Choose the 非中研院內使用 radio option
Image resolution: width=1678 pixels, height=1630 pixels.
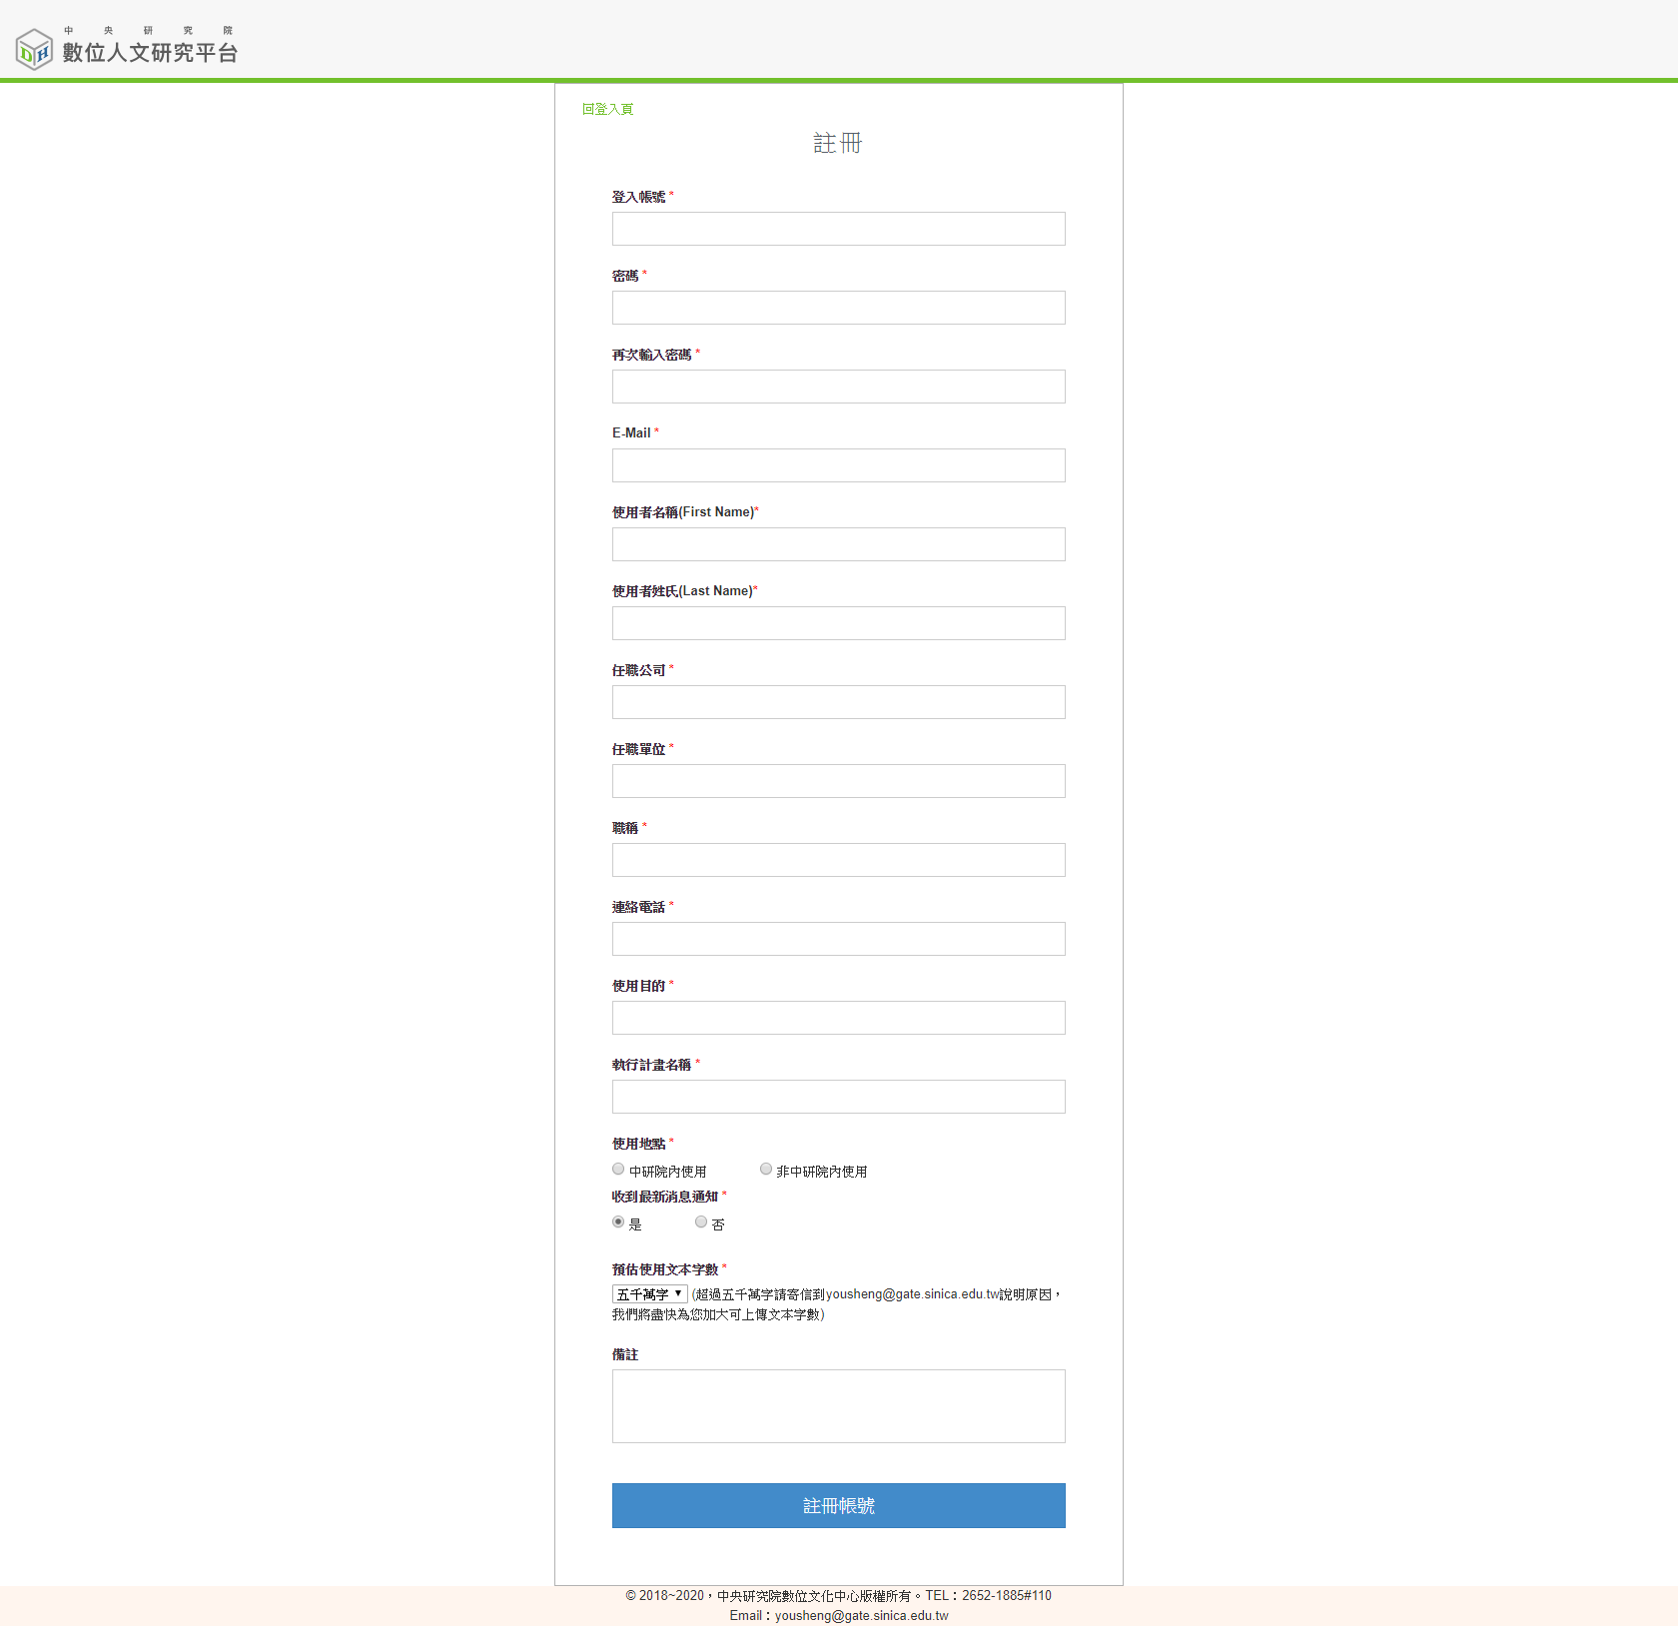[766, 1170]
